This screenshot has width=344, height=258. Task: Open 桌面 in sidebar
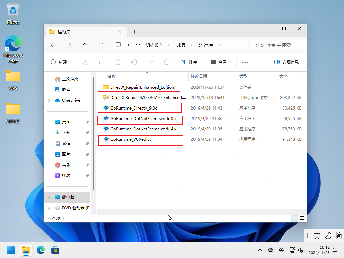(63, 122)
